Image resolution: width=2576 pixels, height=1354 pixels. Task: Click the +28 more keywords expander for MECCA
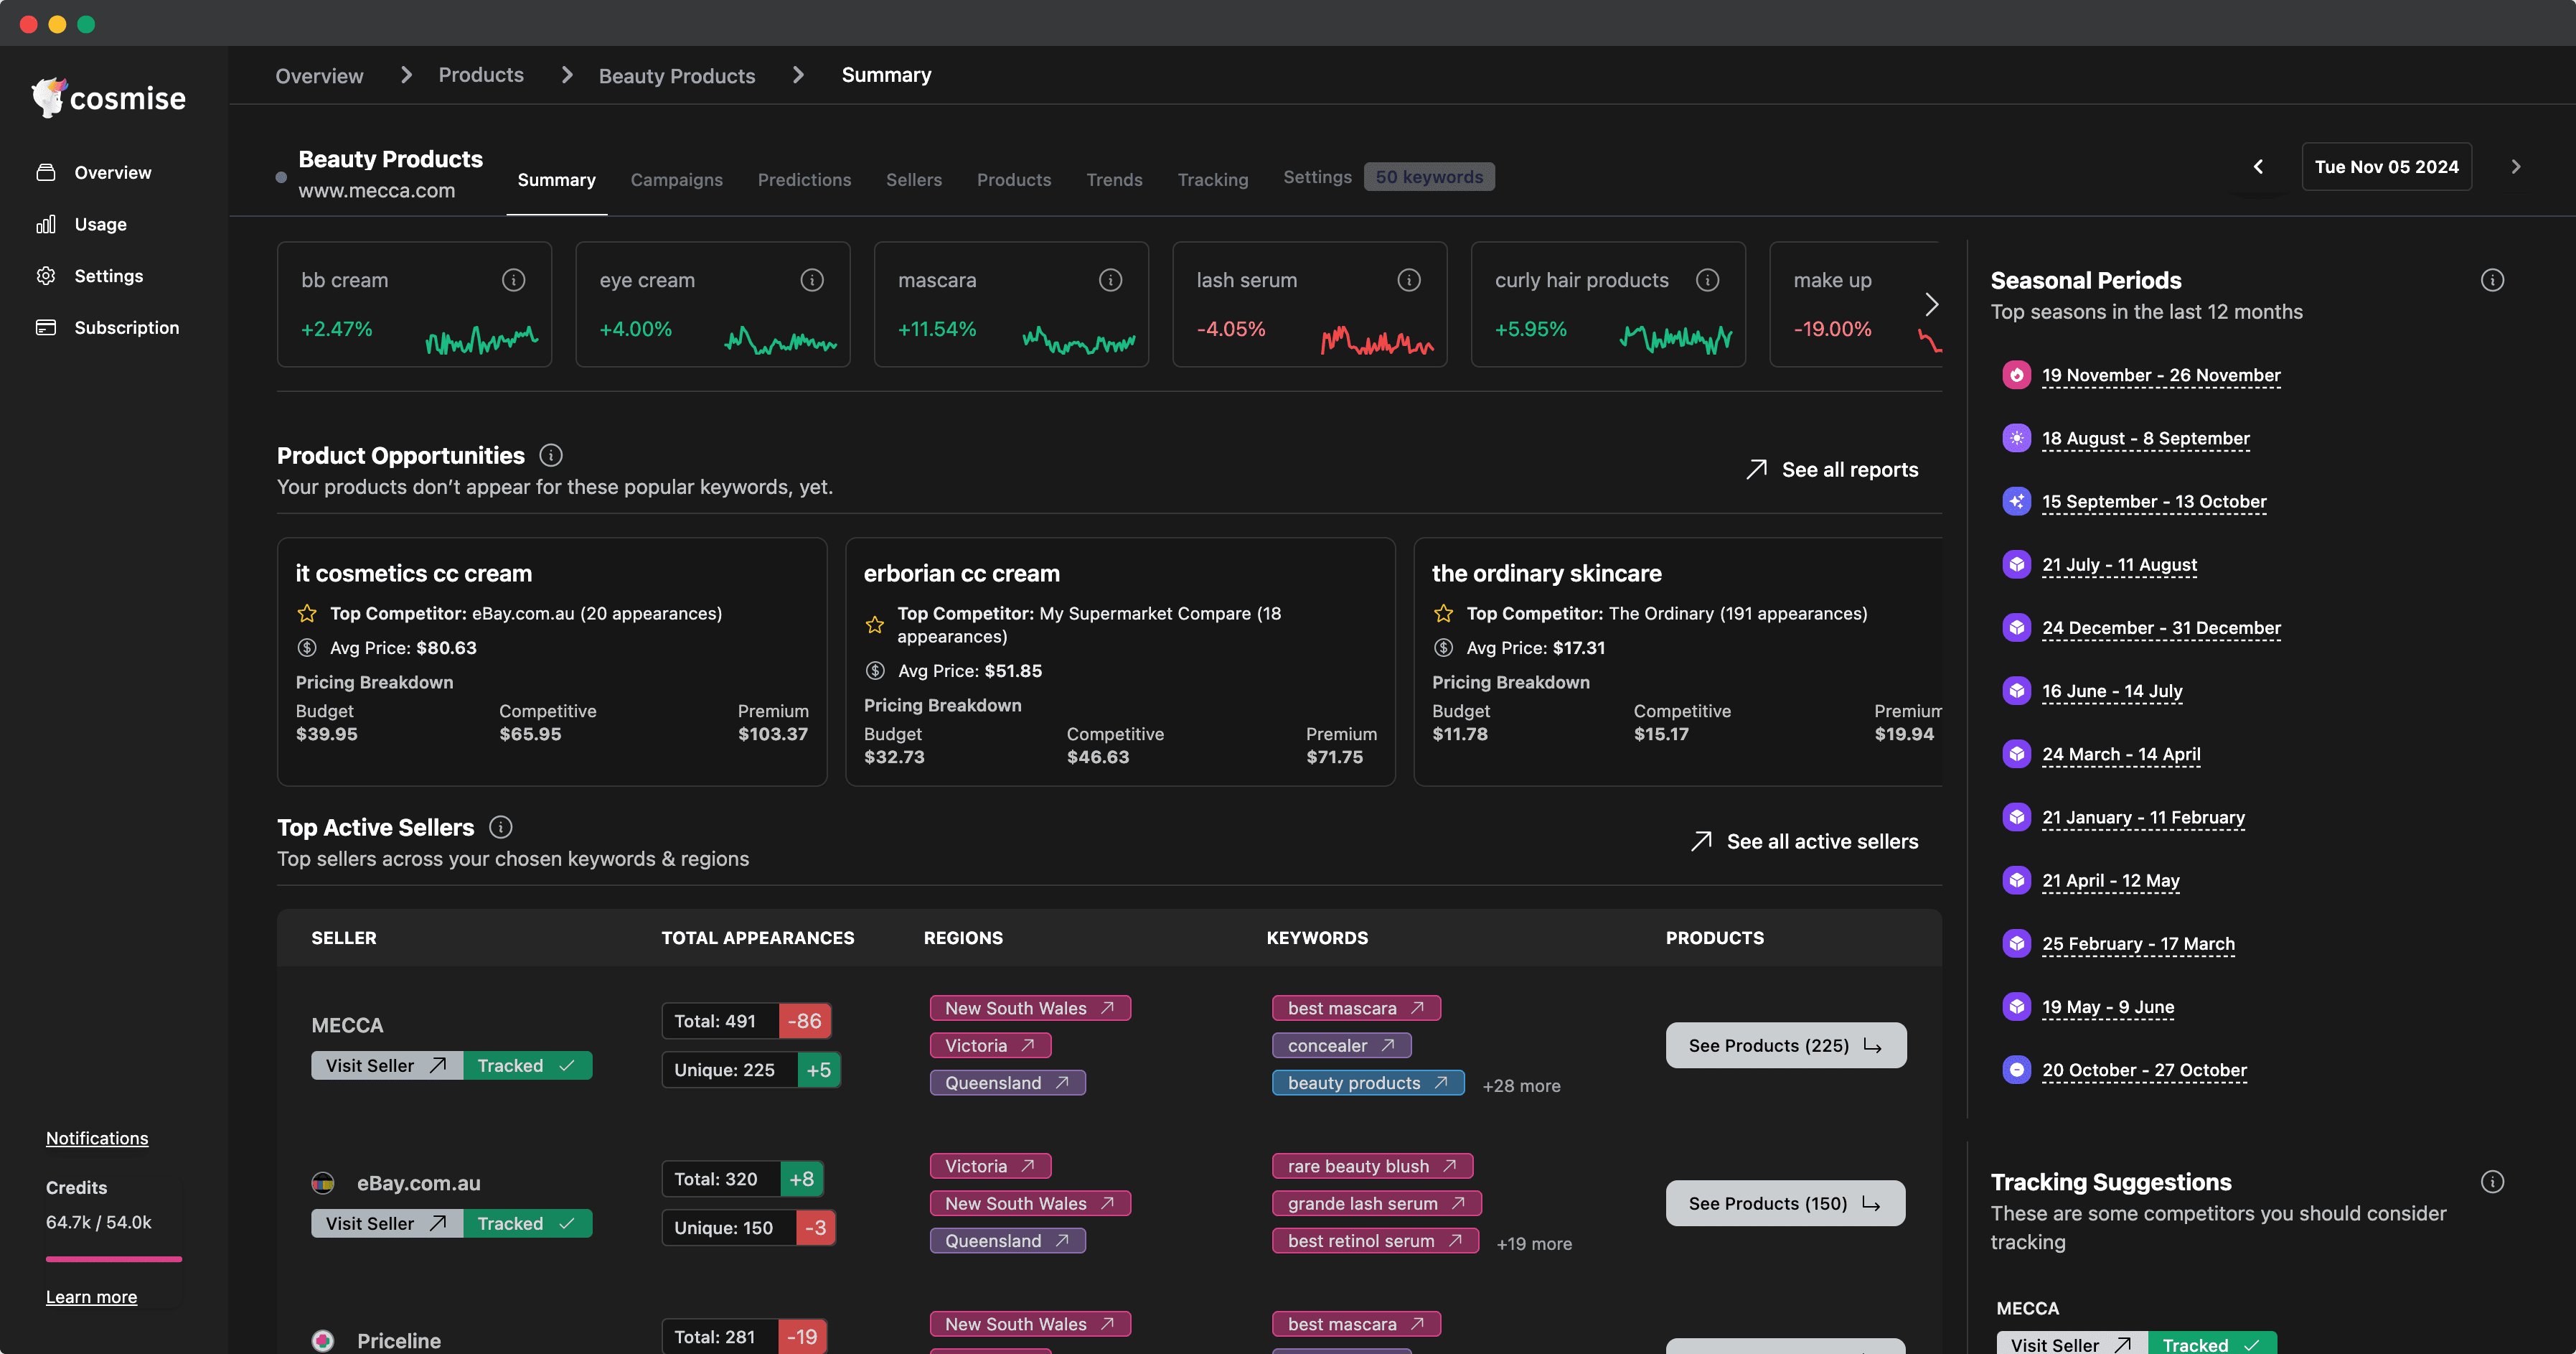[1516, 1085]
